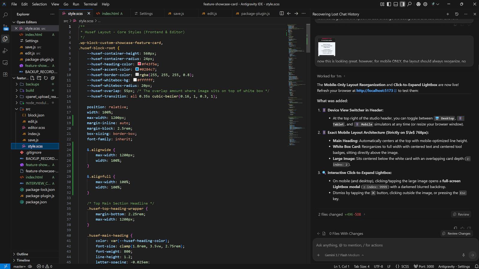This screenshot has height=269, width=479.
Task: Click the Review button beside files changed
Action: (461, 214)
